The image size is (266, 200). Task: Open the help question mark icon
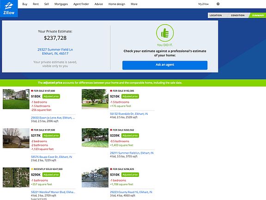(218, 4)
